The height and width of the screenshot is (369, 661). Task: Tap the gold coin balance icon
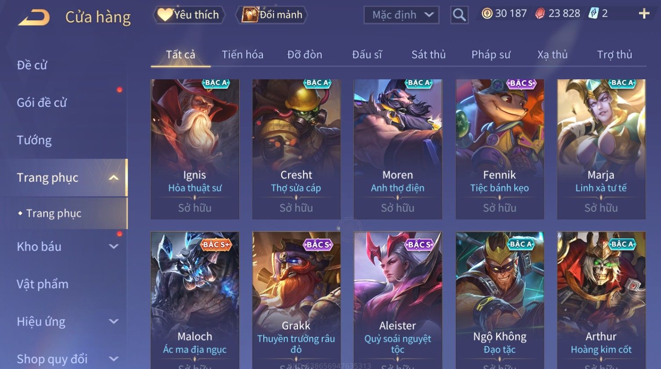tap(487, 14)
